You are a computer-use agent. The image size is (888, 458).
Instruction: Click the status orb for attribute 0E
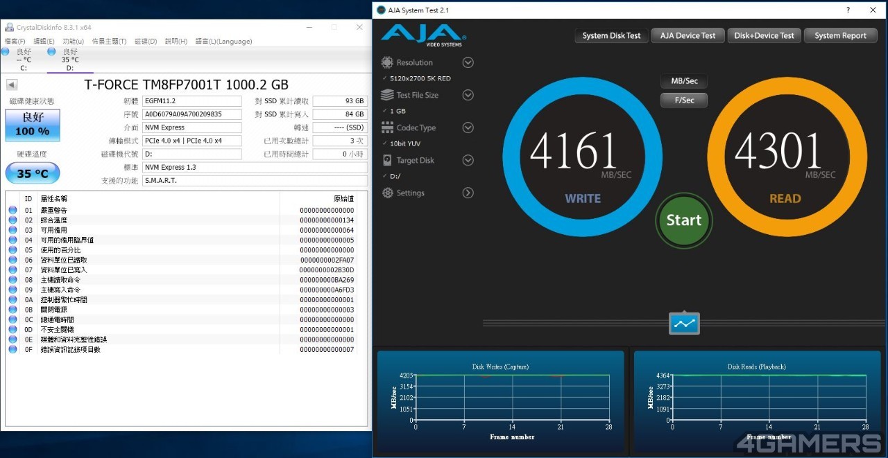(12, 340)
